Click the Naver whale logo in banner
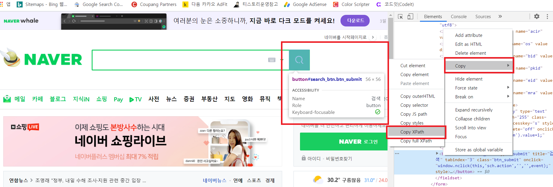This screenshot has width=553, height=187. point(21,21)
